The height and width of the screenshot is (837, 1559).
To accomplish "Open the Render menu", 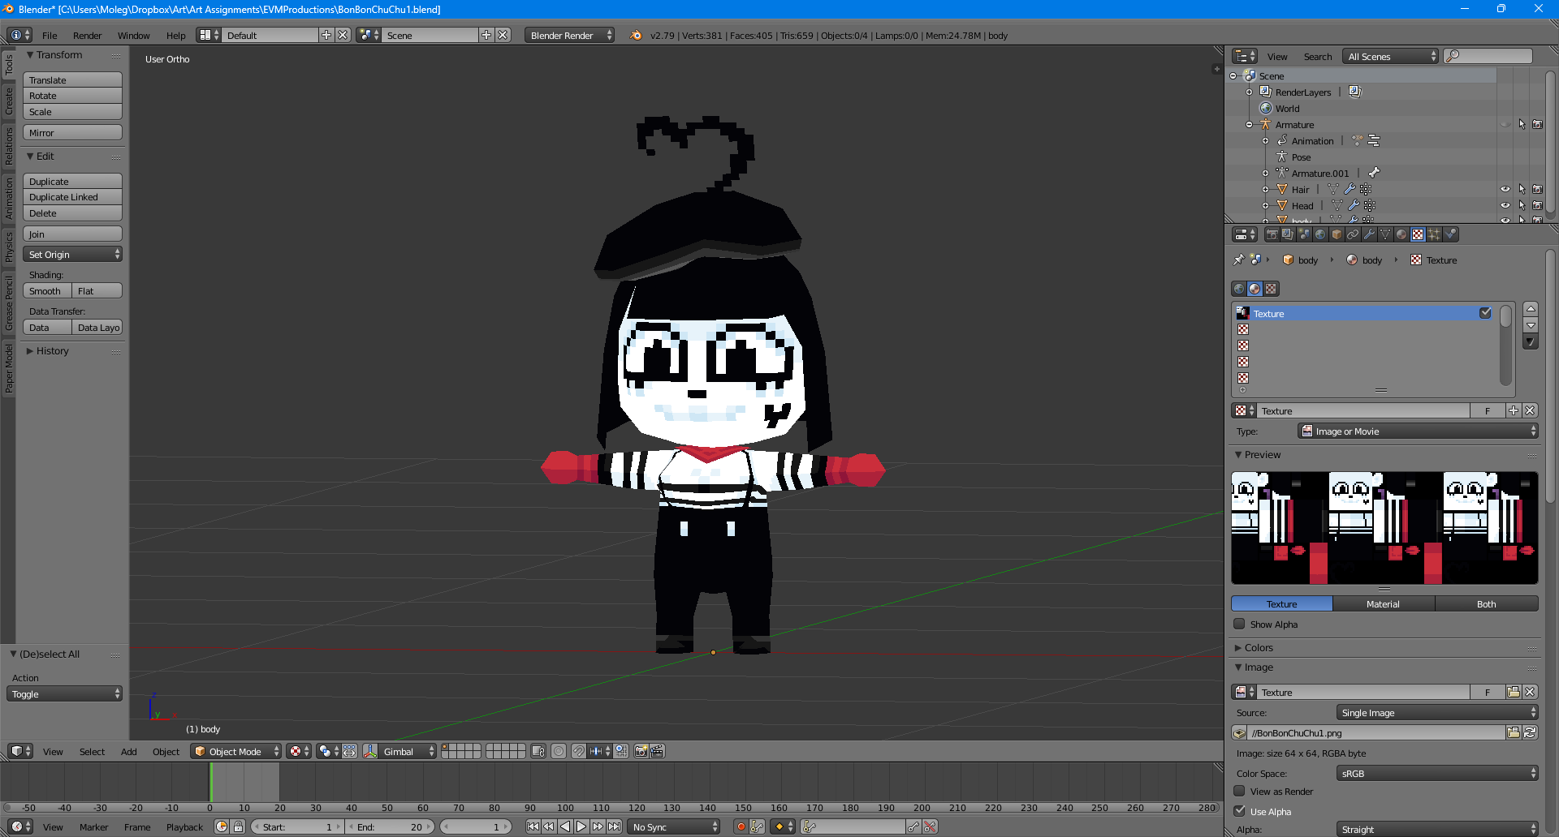I will pyautogui.click(x=87, y=36).
